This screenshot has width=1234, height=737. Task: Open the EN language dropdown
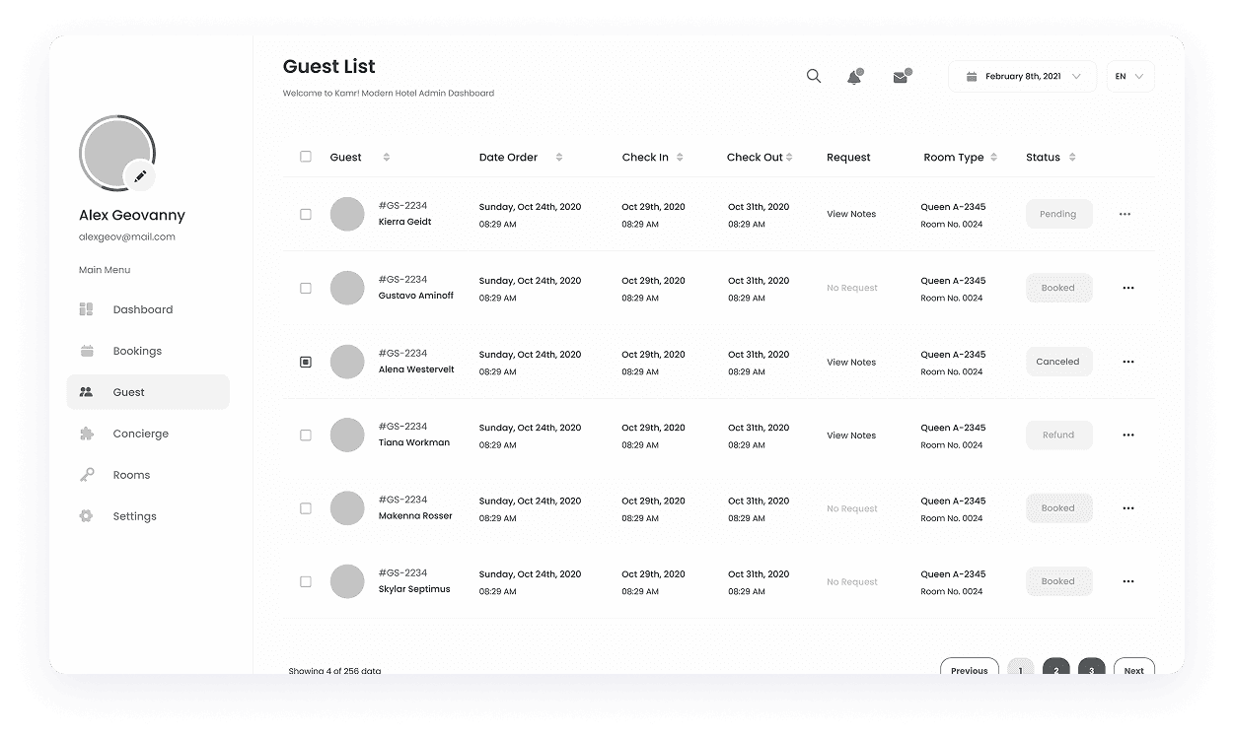(1129, 76)
